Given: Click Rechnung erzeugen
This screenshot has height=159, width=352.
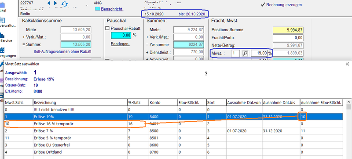Looking at the screenshot, I should tap(282, 5).
